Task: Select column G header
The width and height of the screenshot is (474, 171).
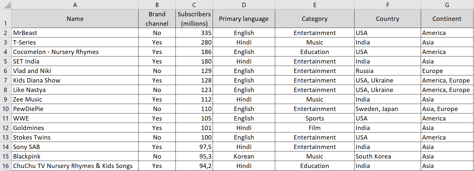Action: point(447,5)
